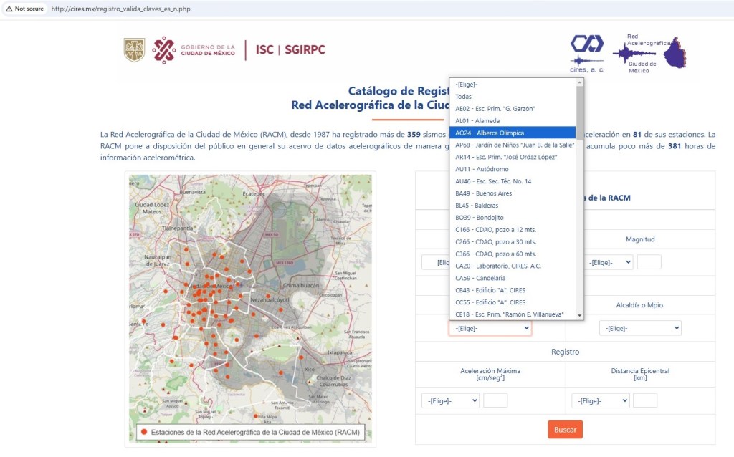Click the Red Acelerográfica waveform logo
Image resolution: width=734 pixels, height=457 pixels.
[x=634, y=52]
